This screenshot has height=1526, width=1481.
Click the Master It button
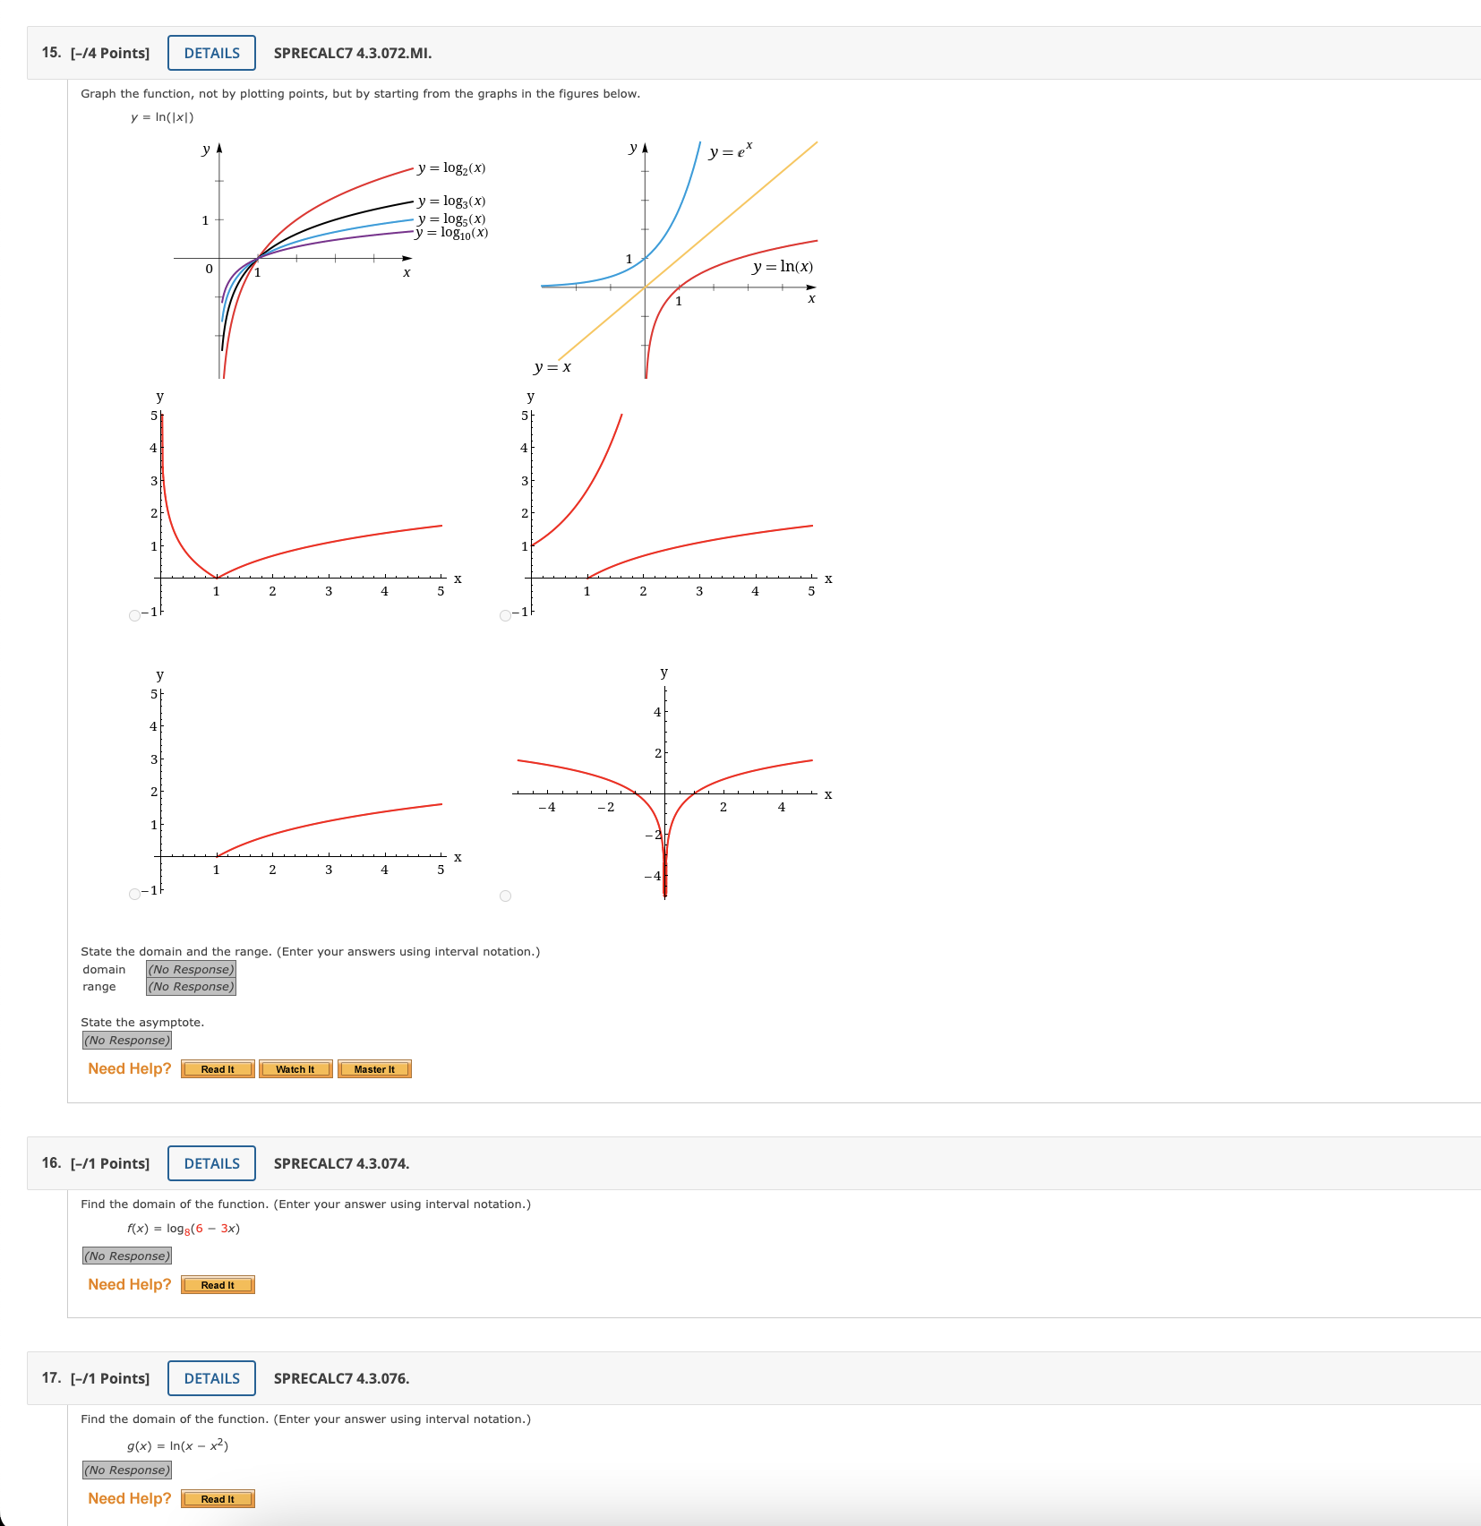(374, 1068)
